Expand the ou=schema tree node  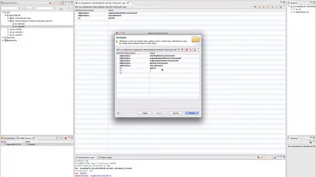8,32
